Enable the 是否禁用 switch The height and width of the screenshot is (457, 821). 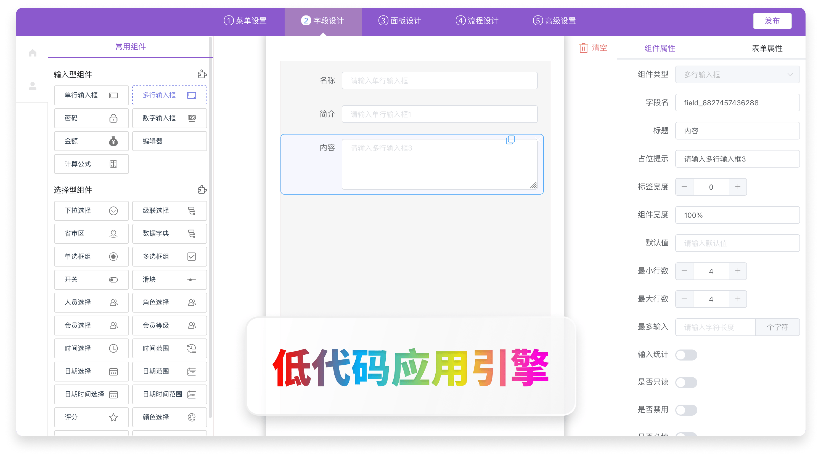point(687,410)
